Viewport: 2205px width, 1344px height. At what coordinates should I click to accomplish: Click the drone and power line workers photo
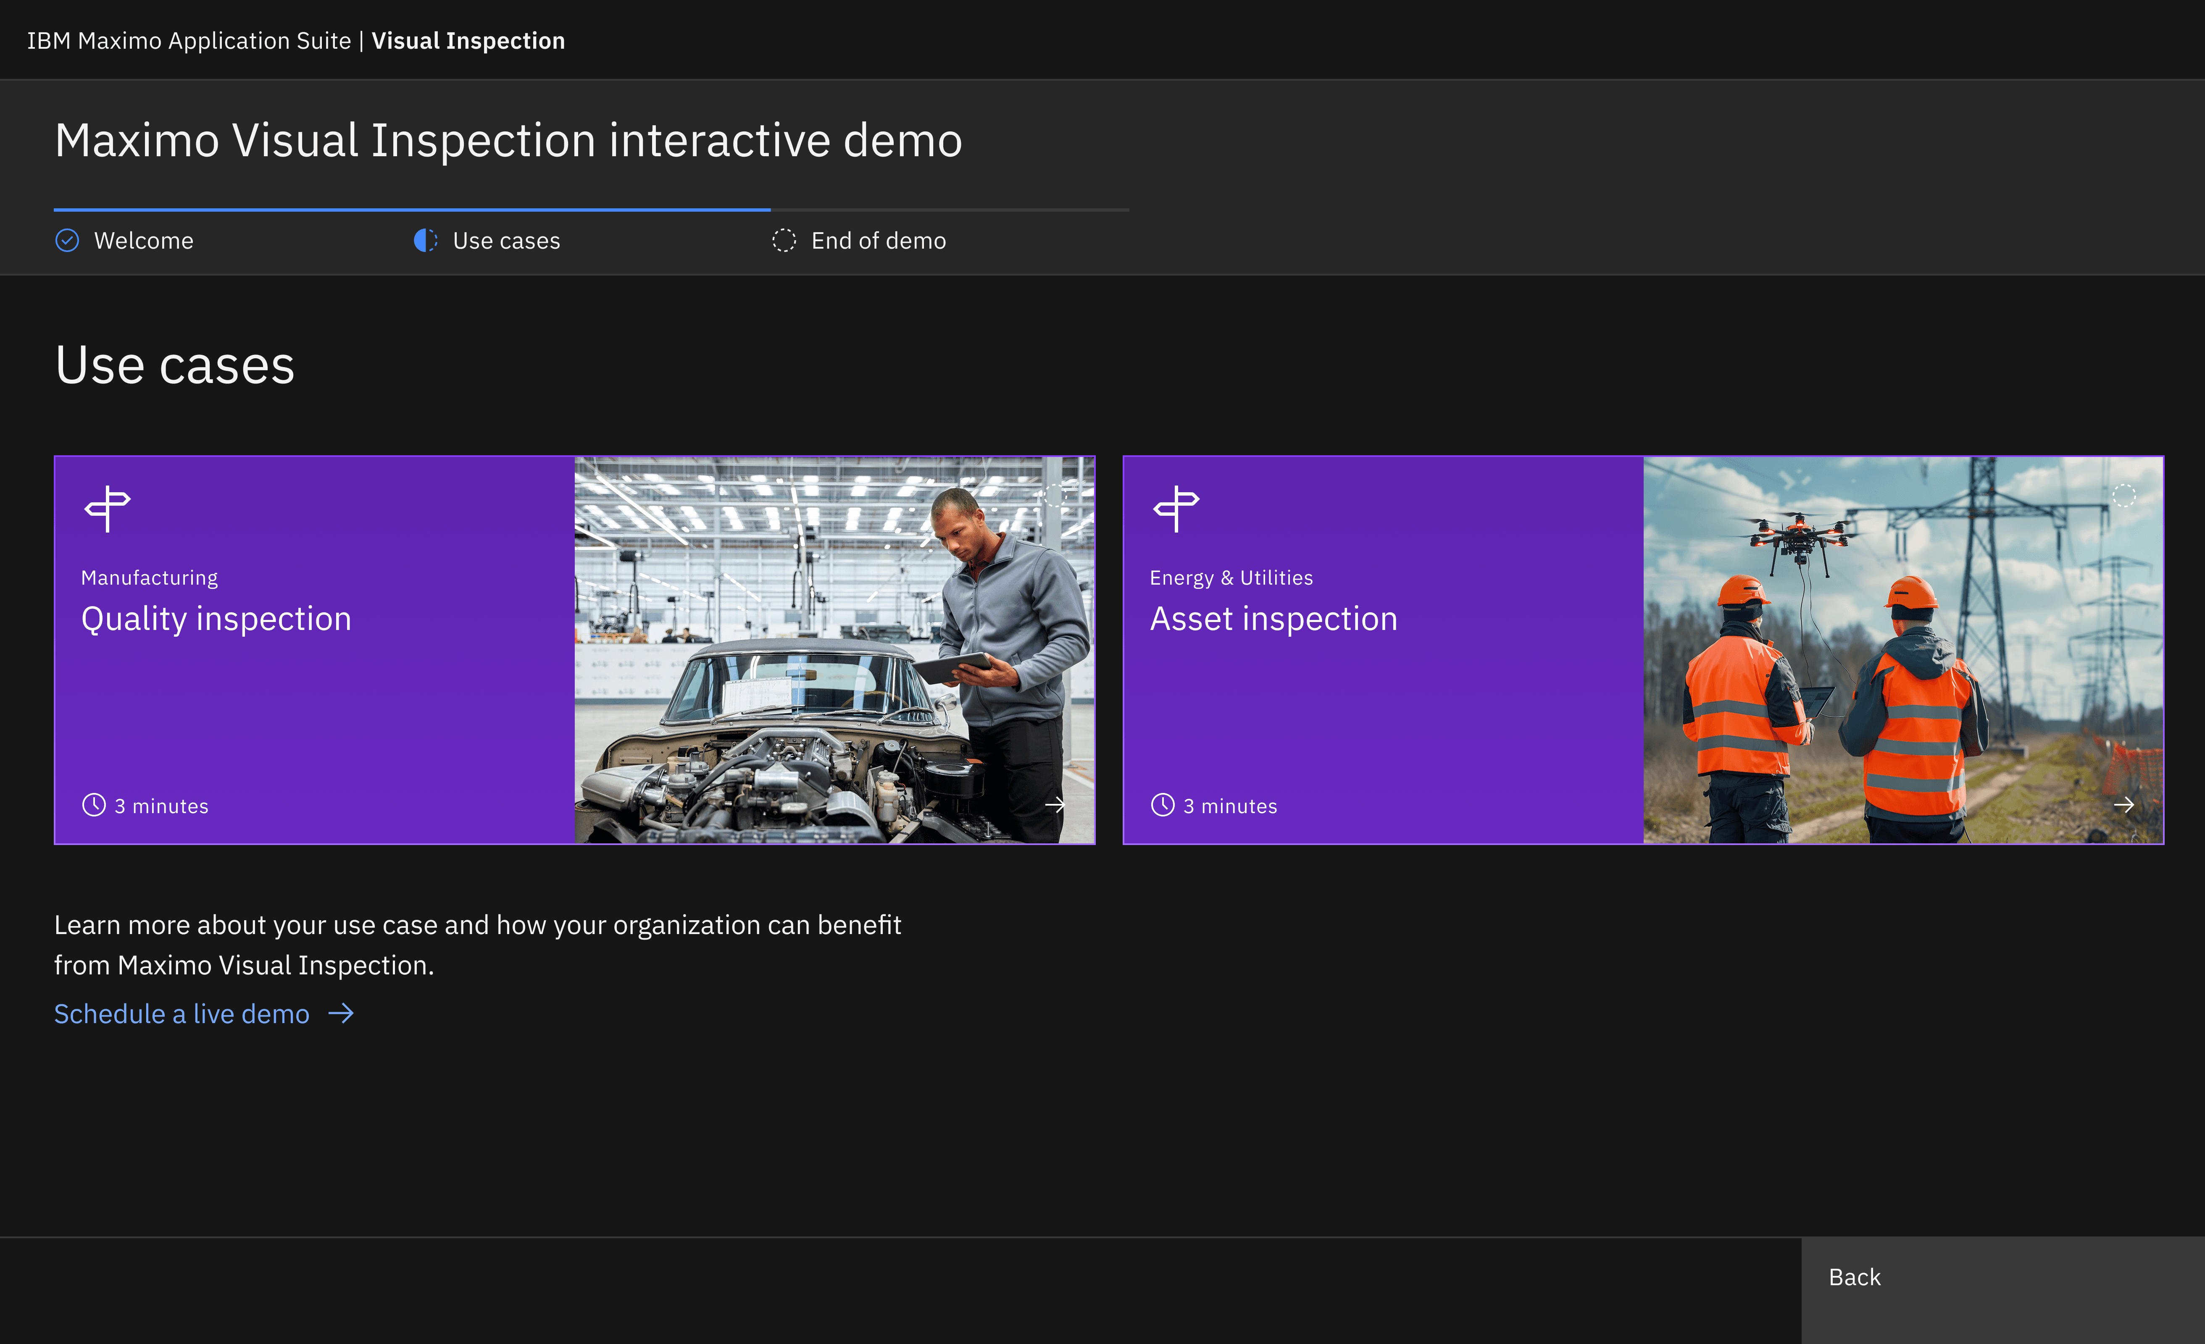1902,651
